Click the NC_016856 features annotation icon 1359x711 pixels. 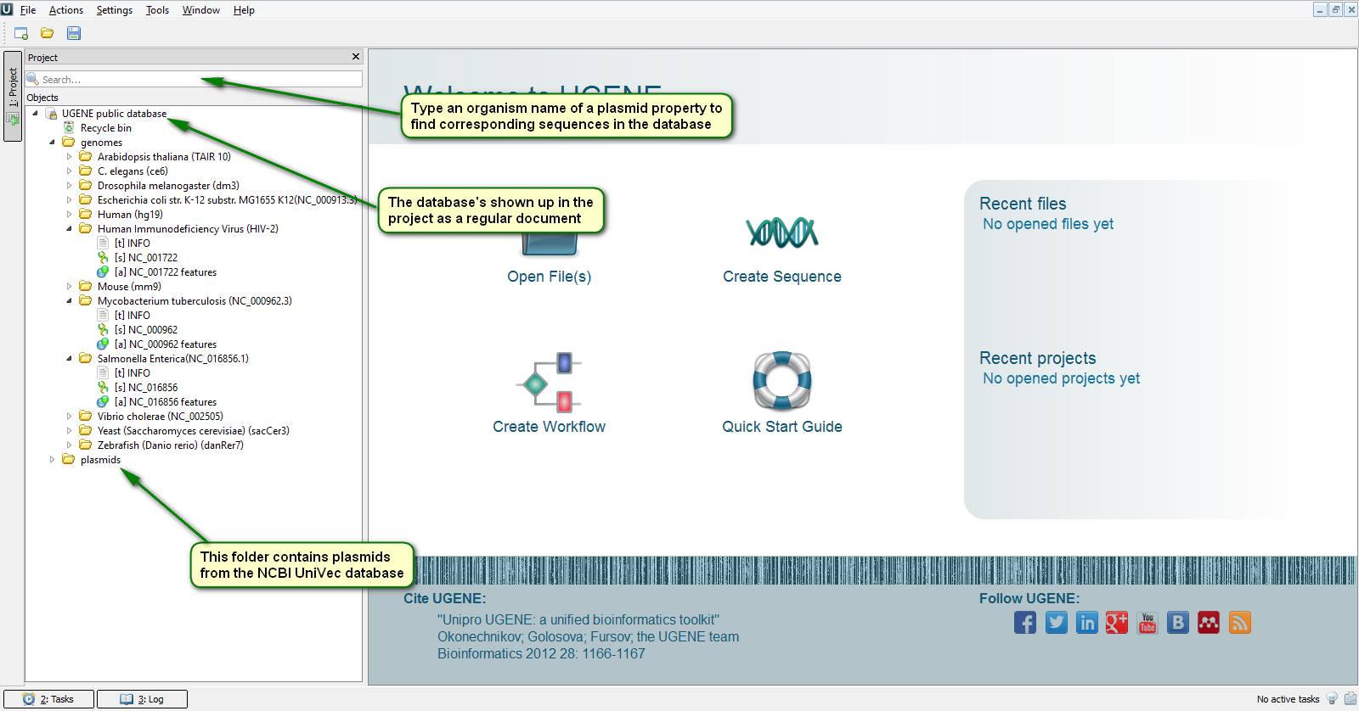pos(103,402)
